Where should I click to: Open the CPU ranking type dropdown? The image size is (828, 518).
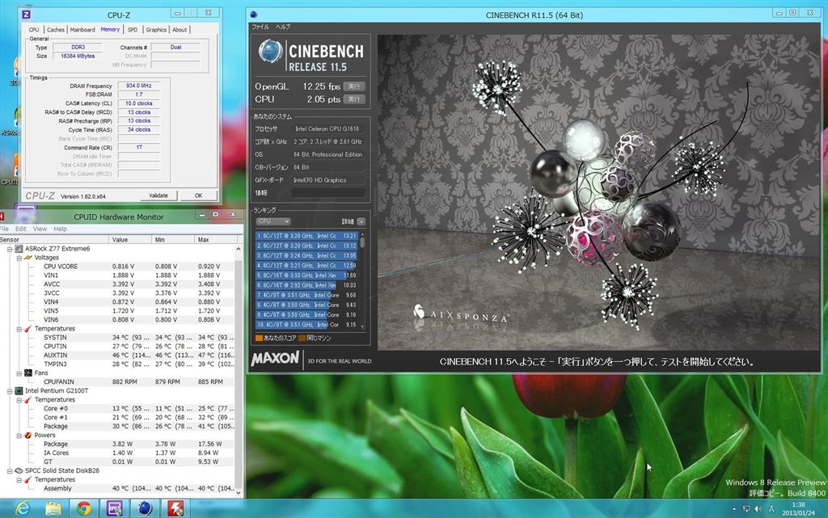point(273,221)
